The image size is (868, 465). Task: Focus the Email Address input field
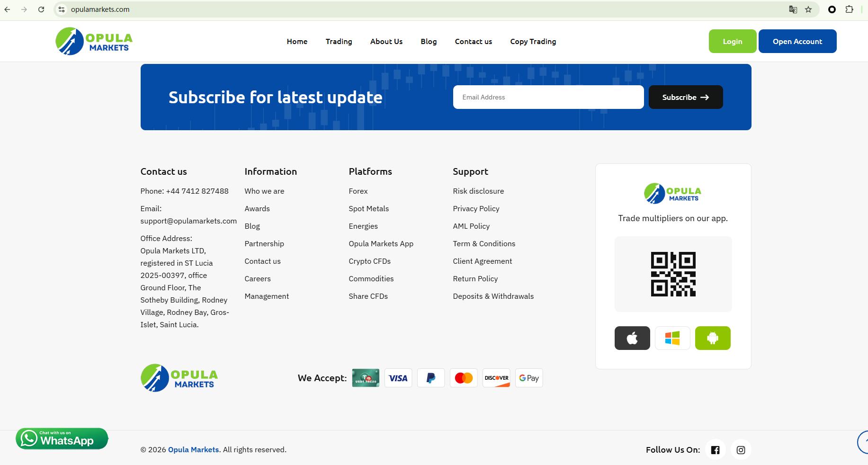(548, 97)
